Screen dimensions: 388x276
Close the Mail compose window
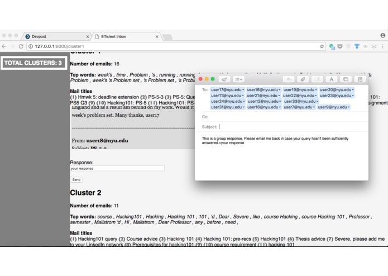pos(200,79)
